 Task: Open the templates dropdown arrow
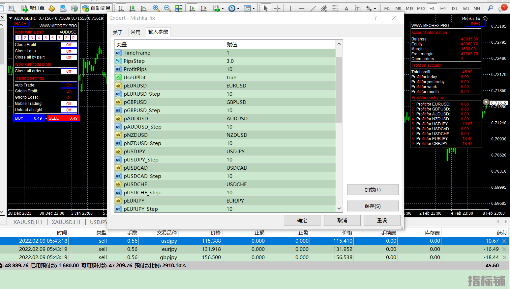pyautogui.click(x=254, y=9)
